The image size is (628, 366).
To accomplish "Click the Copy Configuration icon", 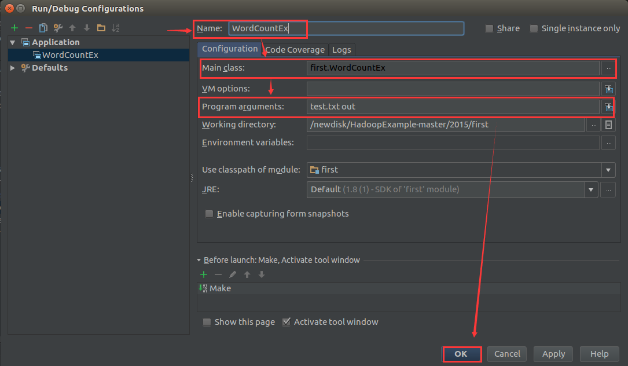I will click(x=43, y=28).
